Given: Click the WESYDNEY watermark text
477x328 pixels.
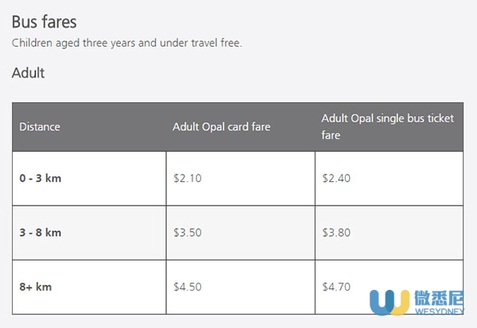Looking at the screenshot, I should 440,311.
